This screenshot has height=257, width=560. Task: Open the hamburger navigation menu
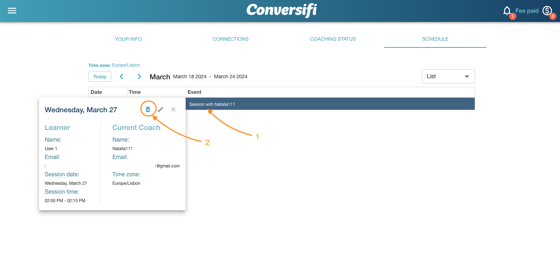pos(12,11)
